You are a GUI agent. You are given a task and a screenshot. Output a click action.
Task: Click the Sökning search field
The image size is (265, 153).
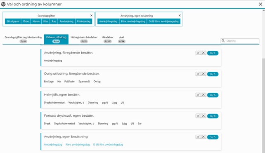[x=240, y=41]
